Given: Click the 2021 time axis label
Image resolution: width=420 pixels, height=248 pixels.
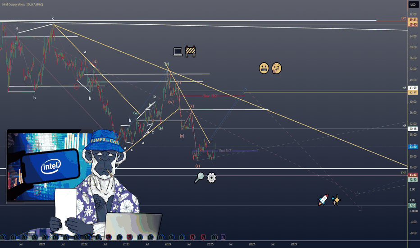Looking at the screenshot, I should pyautogui.click(x=42, y=244).
